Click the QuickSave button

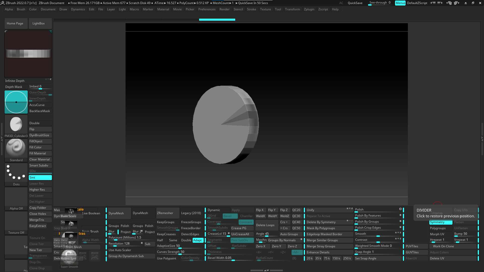tap(355, 3)
